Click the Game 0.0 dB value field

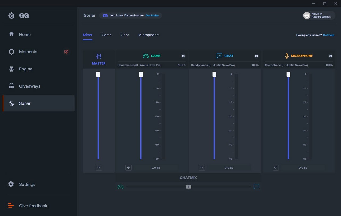point(156,168)
